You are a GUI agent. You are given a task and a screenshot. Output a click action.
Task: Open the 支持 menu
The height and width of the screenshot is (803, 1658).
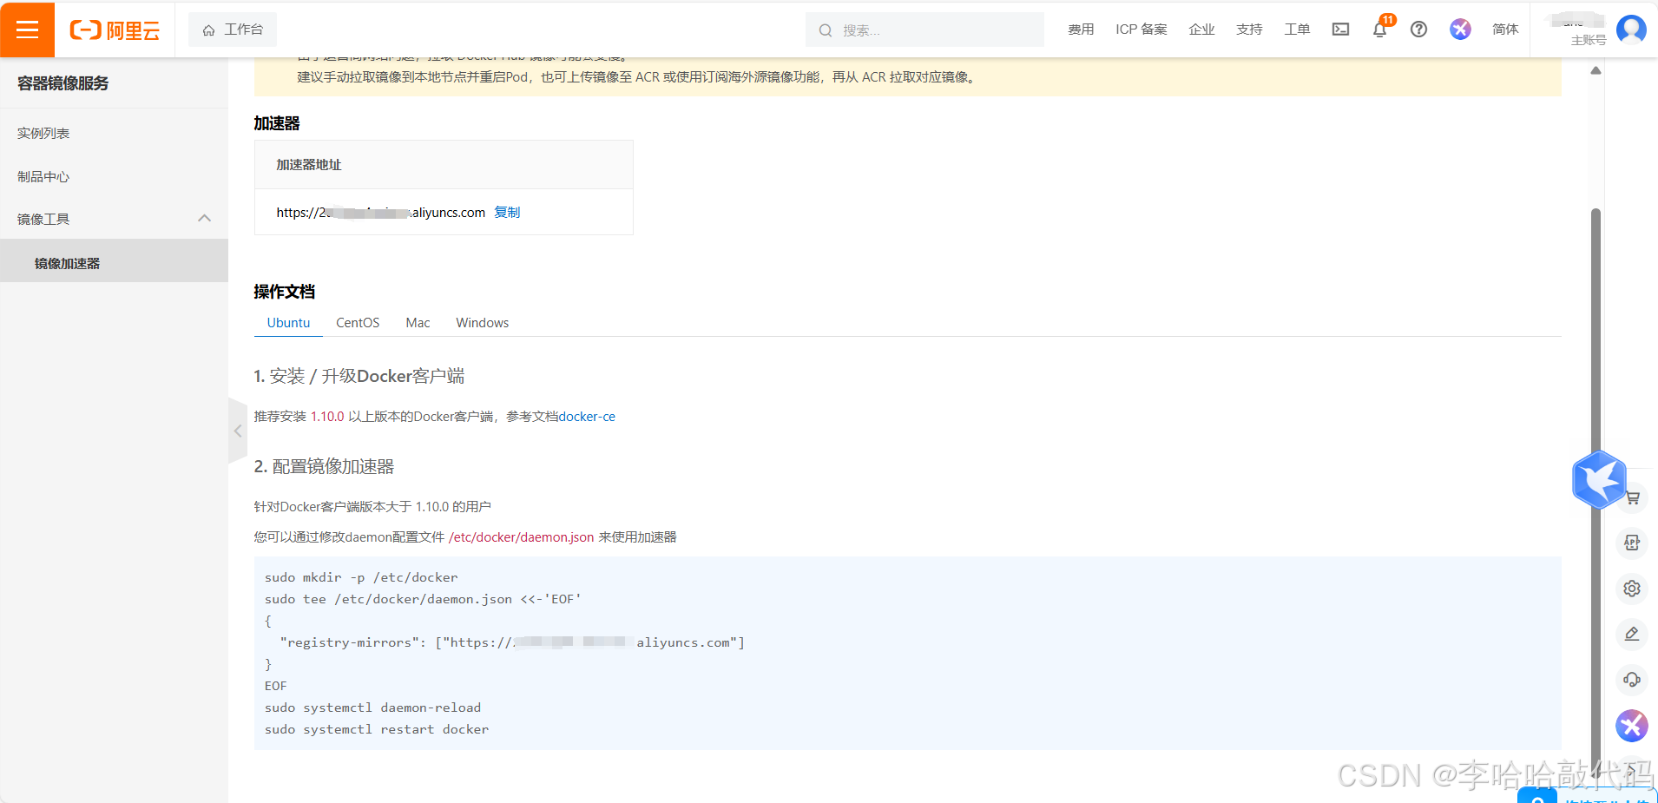click(x=1249, y=30)
